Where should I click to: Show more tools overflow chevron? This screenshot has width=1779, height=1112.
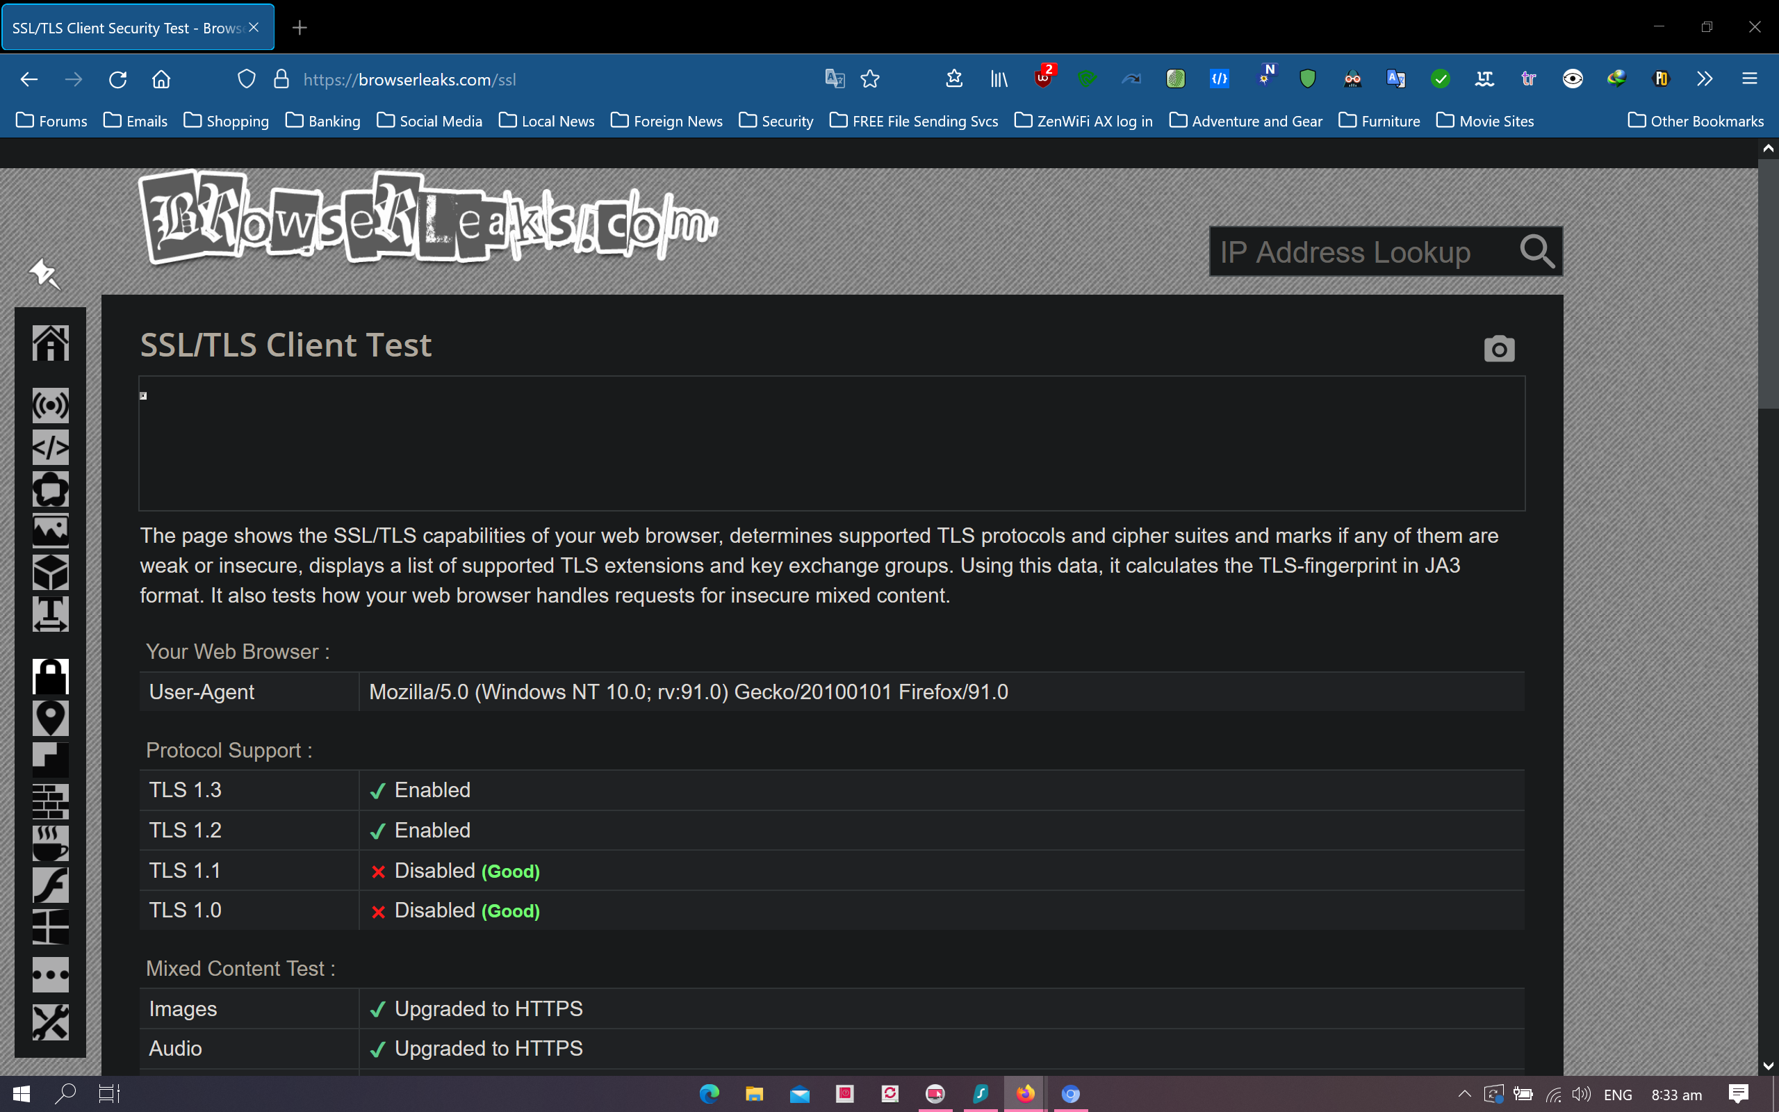[x=1705, y=79]
